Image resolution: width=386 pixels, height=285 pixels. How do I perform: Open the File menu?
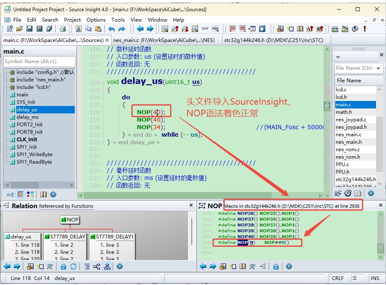pyautogui.click(x=17, y=20)
